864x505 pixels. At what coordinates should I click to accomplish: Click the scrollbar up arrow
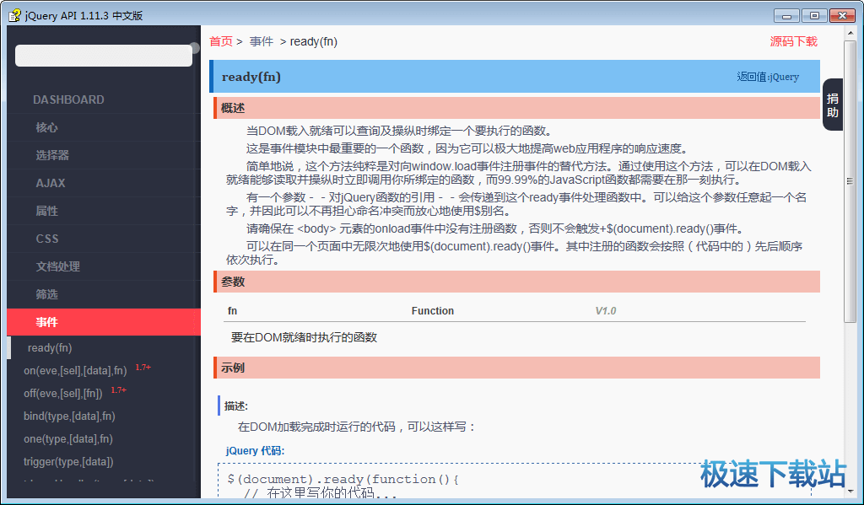click(849, 33)
